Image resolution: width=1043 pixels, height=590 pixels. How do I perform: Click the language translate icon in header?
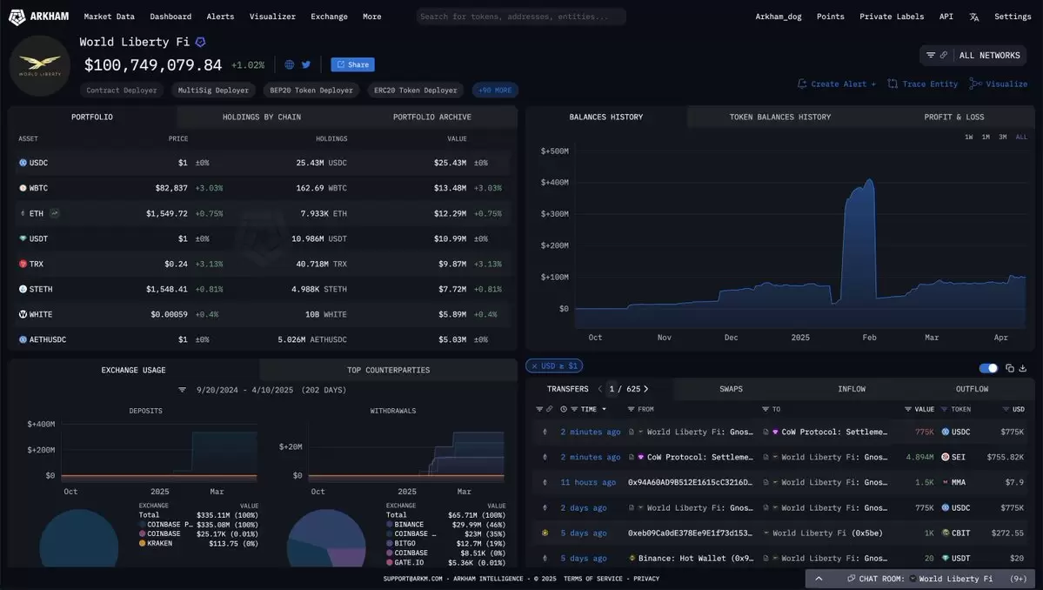[x=973, y=17]
